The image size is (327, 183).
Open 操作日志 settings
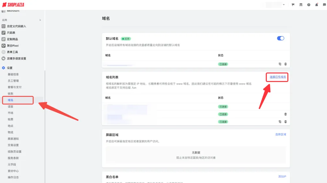[x=13, y=177]
